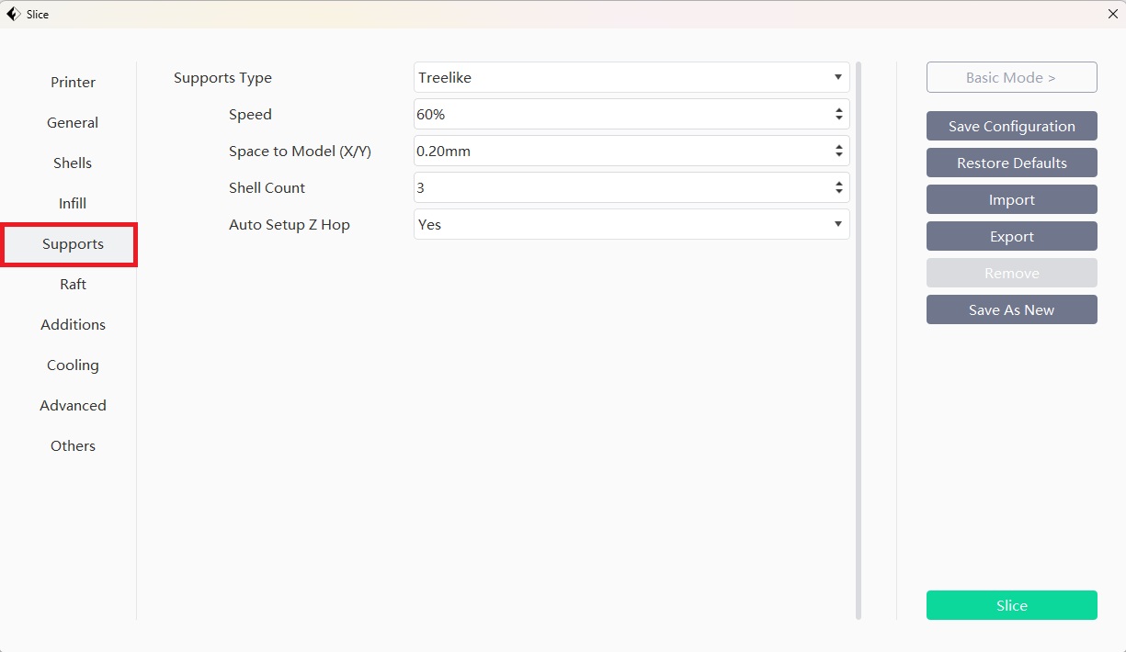Go to the Shells tab
The width and height of the screenshot is (1126, 652).
pos(73,163)
